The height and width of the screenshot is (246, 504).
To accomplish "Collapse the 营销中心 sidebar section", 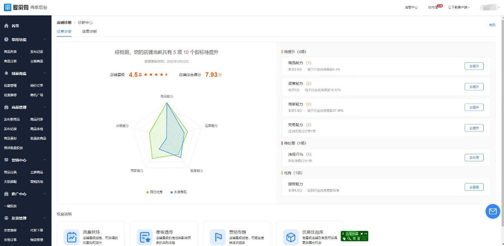I will pos(44,160).
